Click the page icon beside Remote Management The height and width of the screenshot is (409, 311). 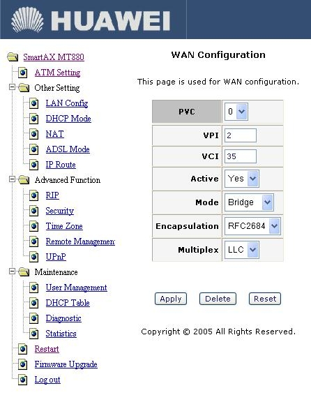[33, 241]
